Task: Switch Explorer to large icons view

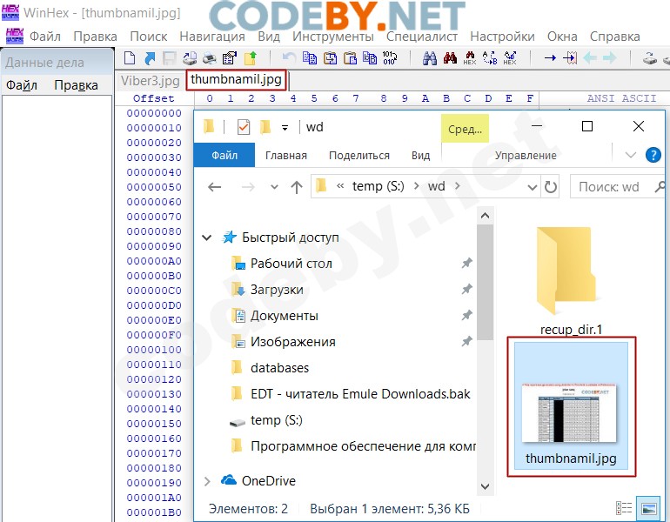Action: [x=648, y=507]
